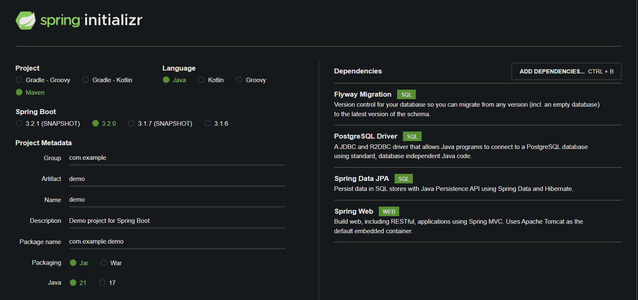The image size is (638, 300).
Task: Choose Kotlin as the language
Action: 201,80
